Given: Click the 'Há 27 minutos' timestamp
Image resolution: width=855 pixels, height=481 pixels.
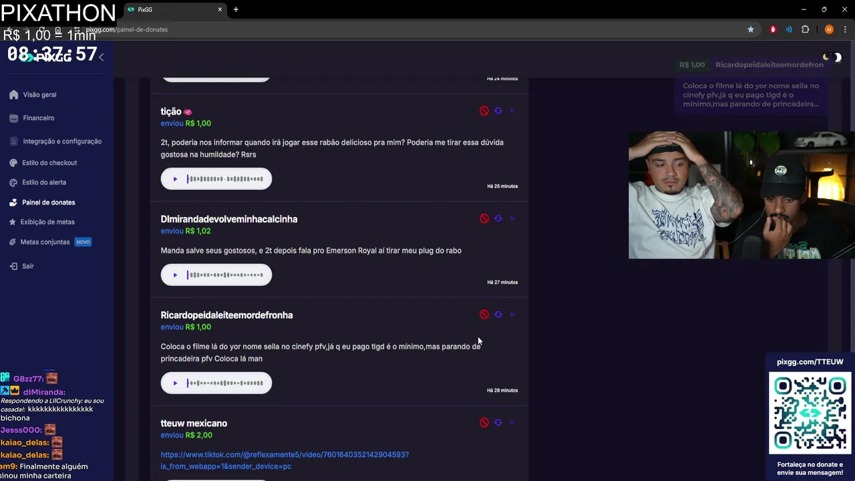Looking at the screenshot, I should click(x=502, y=283).
